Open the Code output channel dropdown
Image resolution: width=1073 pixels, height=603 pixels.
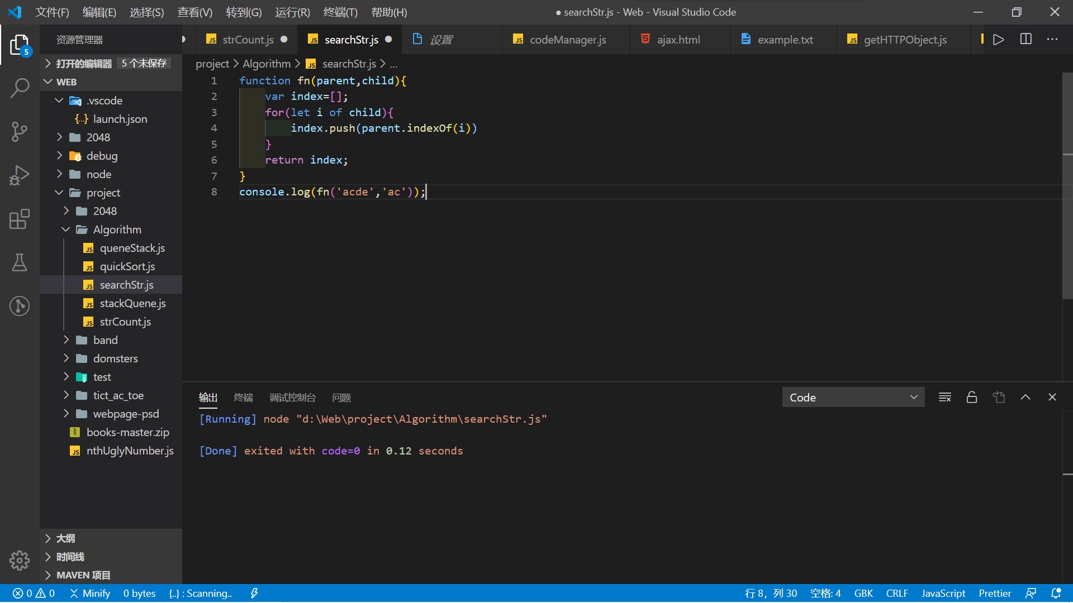click(853, 397)
